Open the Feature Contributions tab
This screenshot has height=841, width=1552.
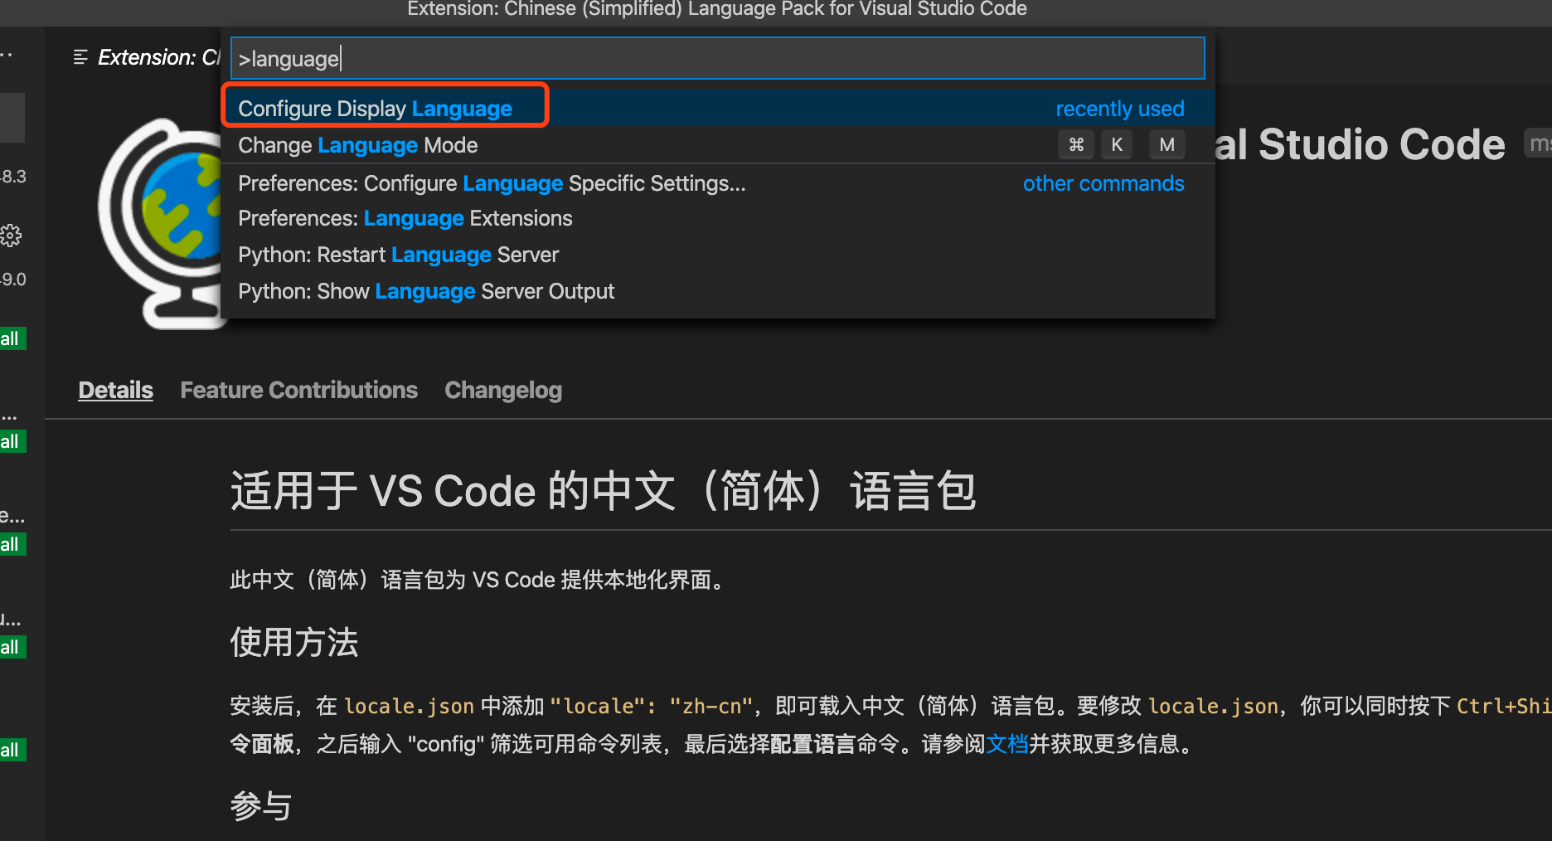click(x=298, y=390)
